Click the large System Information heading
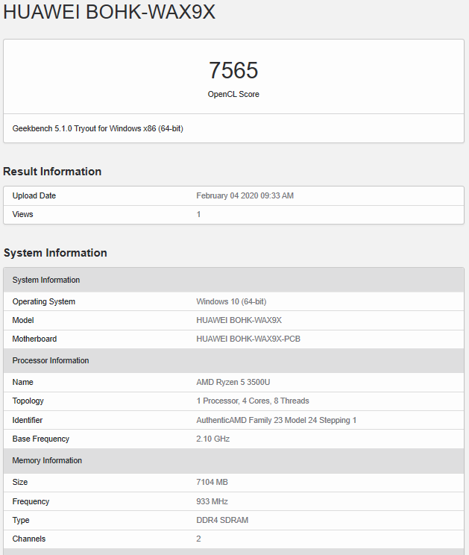Viewport: 469px width, 555px height. click(55, 253)
